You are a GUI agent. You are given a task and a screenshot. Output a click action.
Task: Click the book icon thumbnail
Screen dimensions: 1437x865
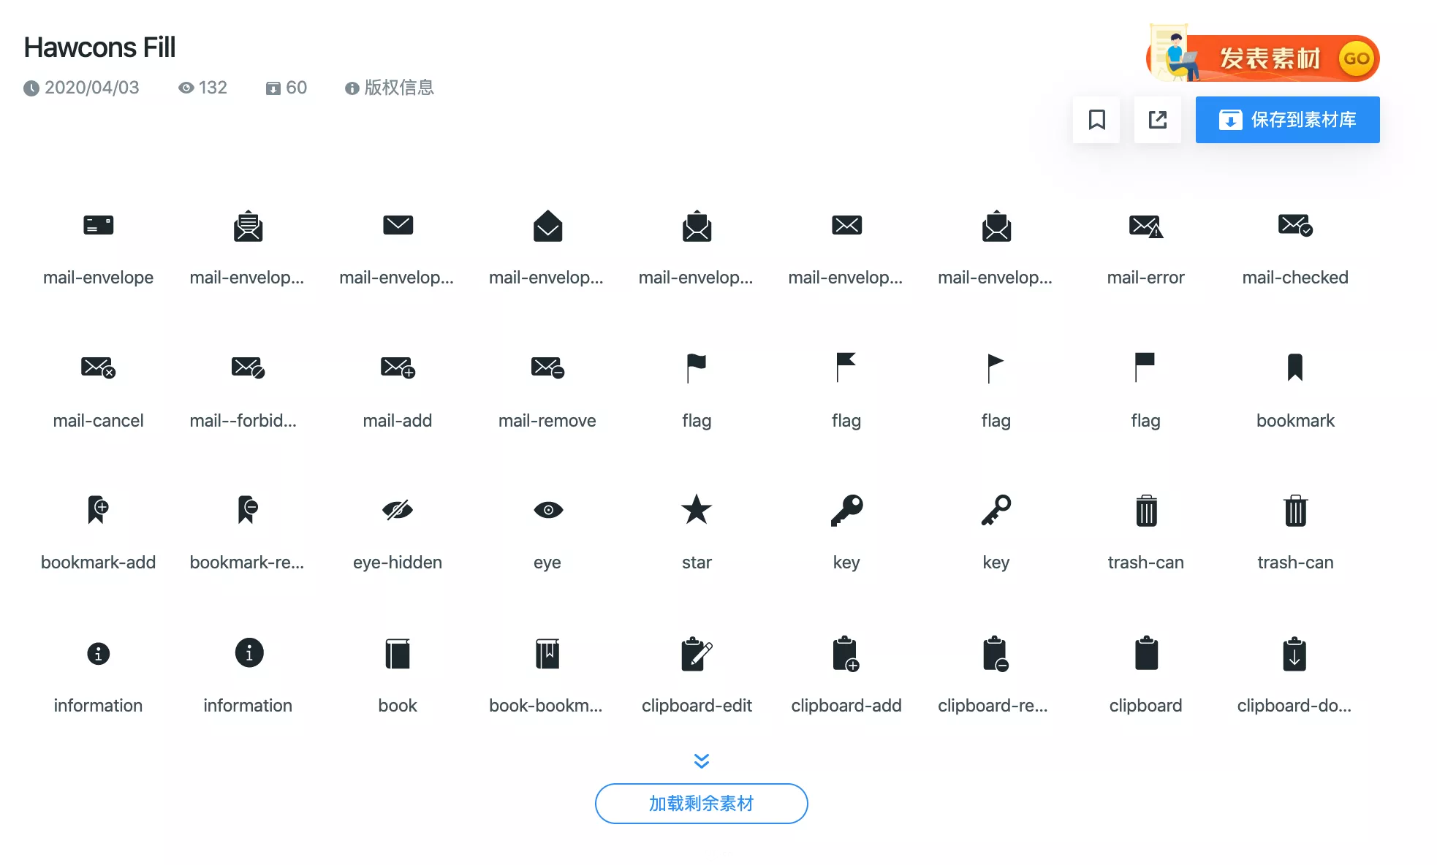(x=398, y=654)
